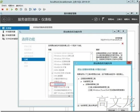Select the 所有服务器 sidebar item
The height and width of the screenshot is (112, 140).
point(10,35)
